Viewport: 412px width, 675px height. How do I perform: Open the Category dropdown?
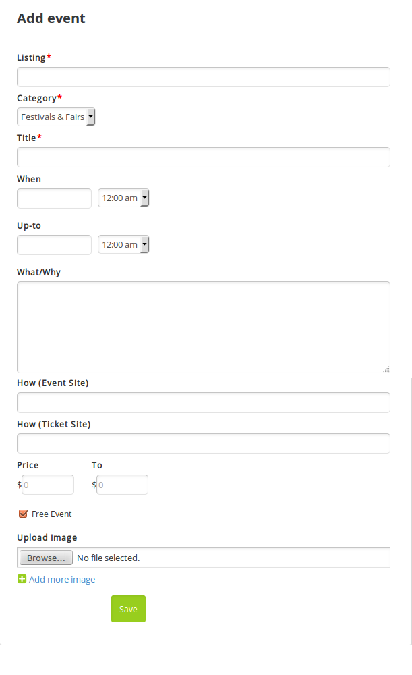56,117
